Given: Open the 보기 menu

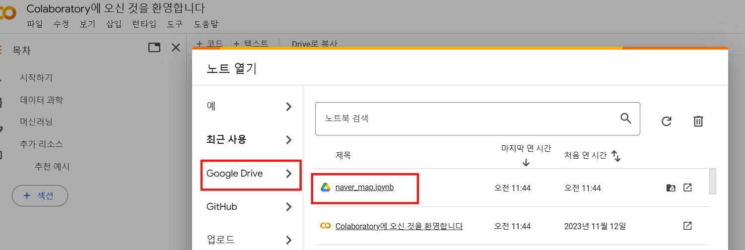Looking at the screenshot, I should [x=87, y=24].
